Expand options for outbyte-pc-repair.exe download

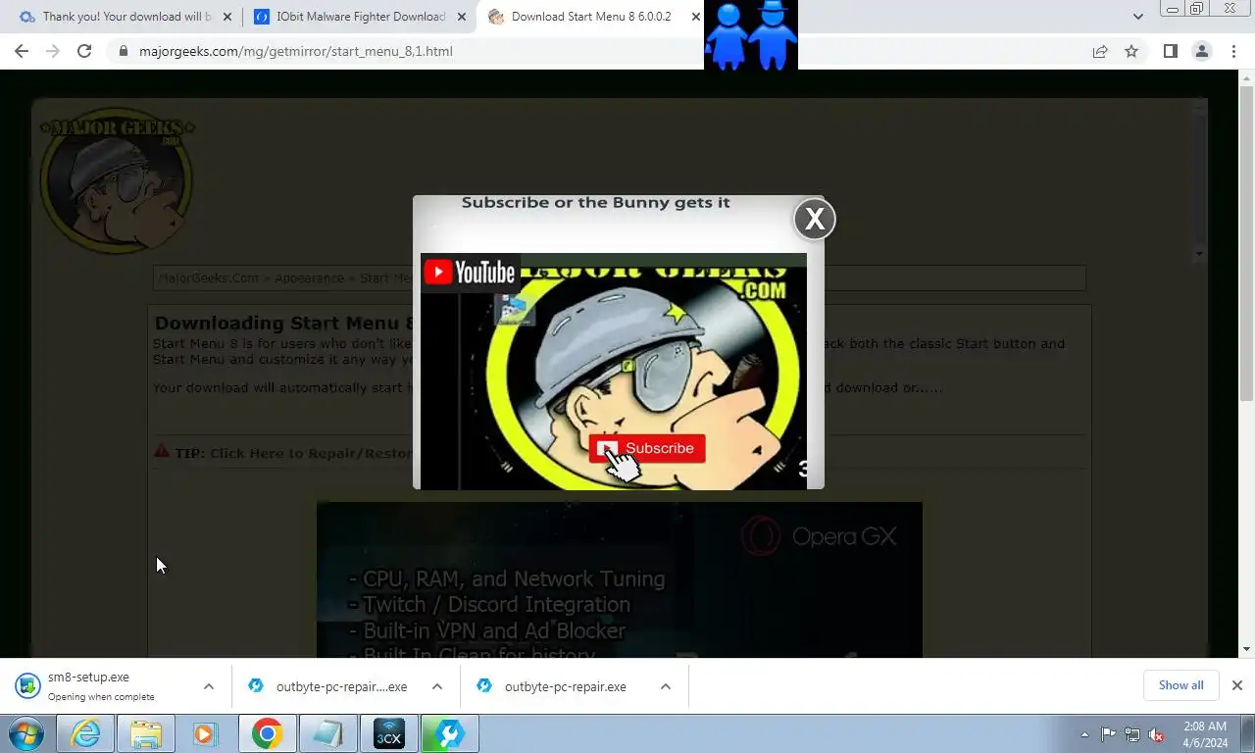point(666,686)
